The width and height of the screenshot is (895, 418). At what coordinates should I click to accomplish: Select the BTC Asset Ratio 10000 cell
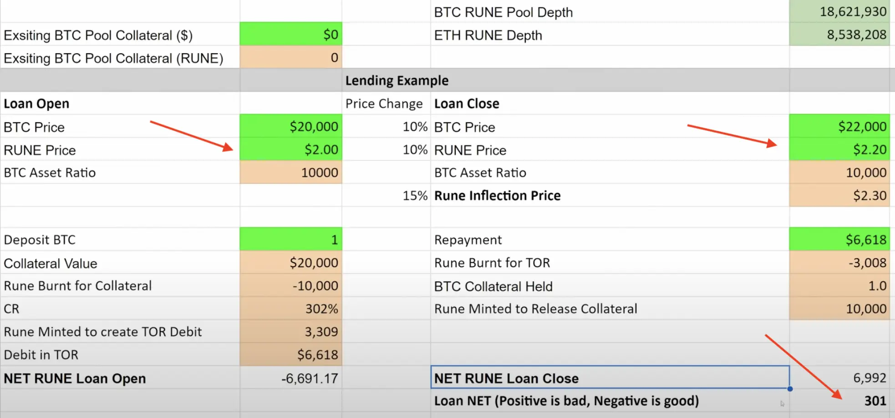click(291, 172)
